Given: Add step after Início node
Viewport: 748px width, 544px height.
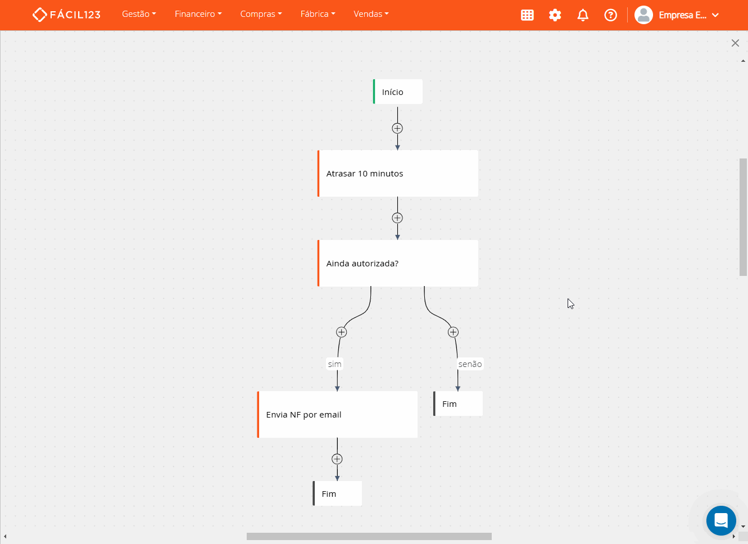Looking at the screenshot, I should [x=397, y=128].
